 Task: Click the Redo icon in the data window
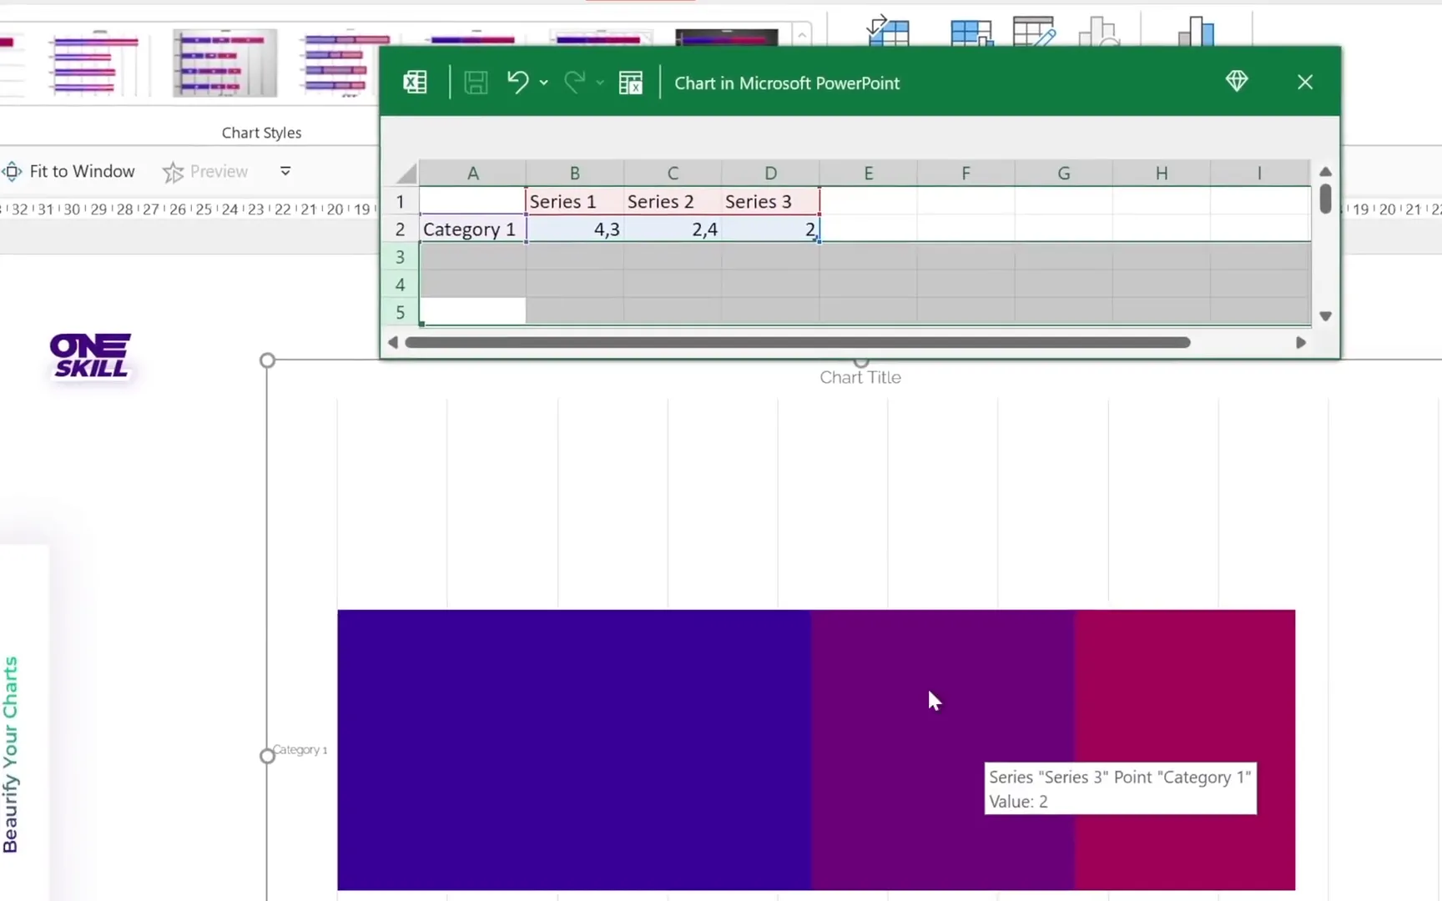point(575,82)
